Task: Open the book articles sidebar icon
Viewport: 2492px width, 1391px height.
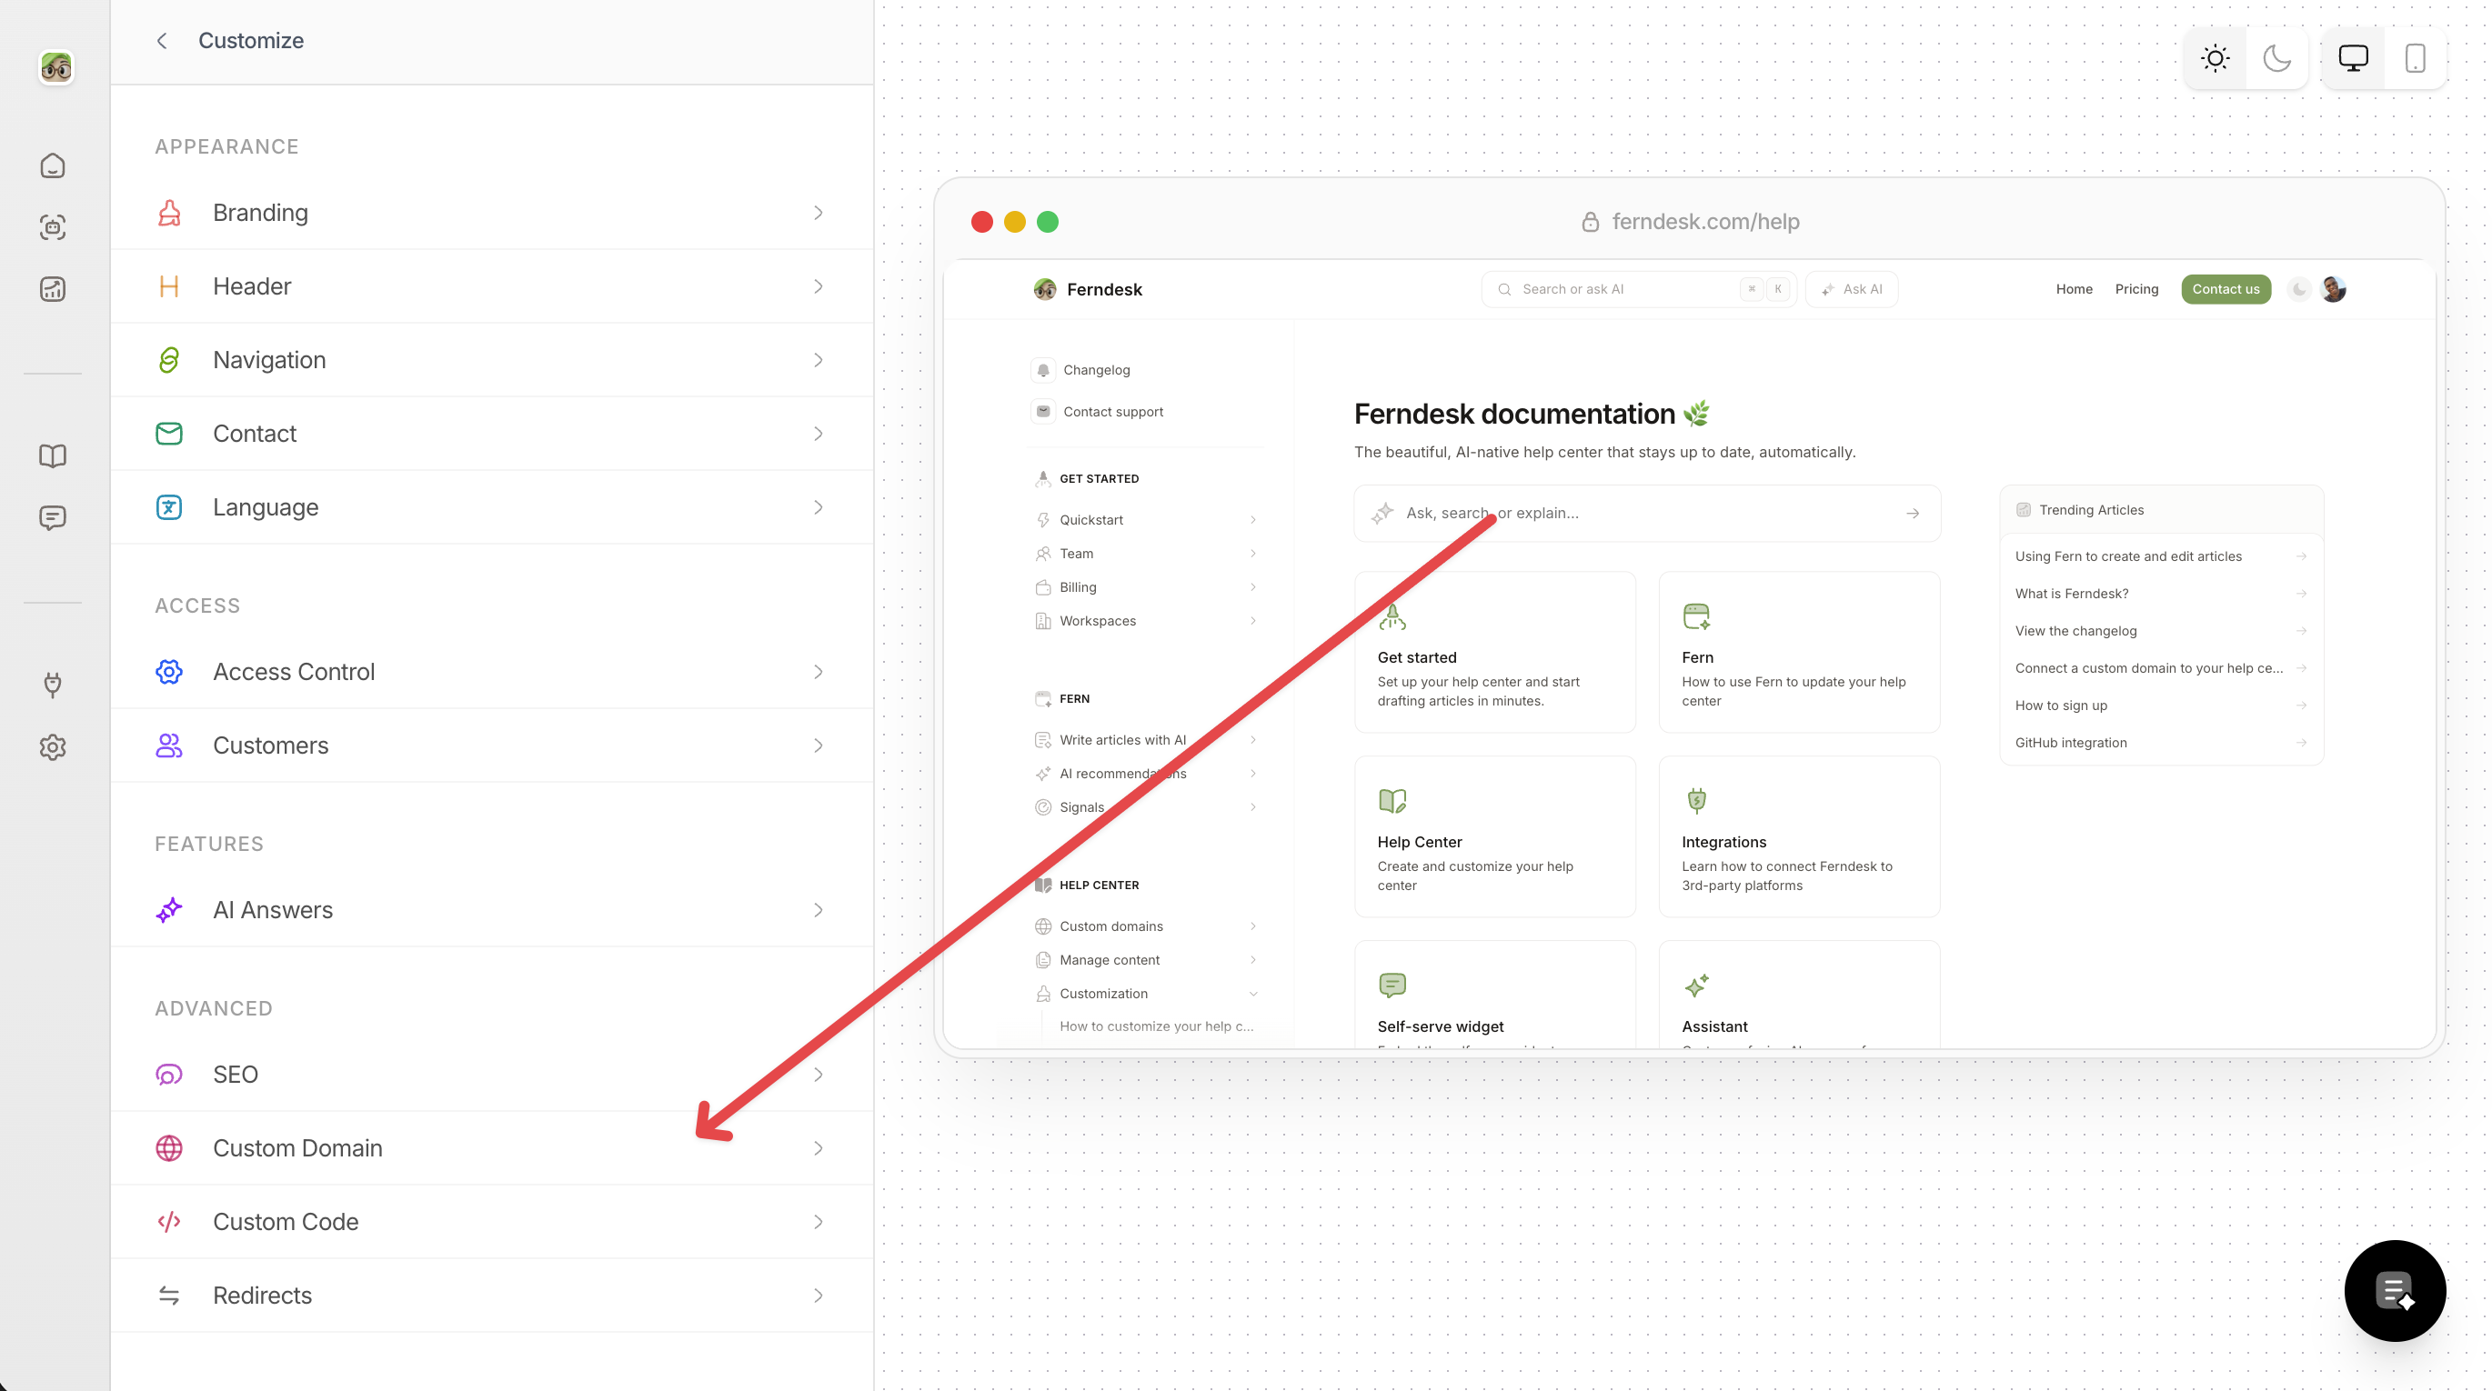Action: [52, 455]
